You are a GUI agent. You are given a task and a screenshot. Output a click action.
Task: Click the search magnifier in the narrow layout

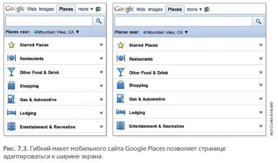[x=98, y=21]
